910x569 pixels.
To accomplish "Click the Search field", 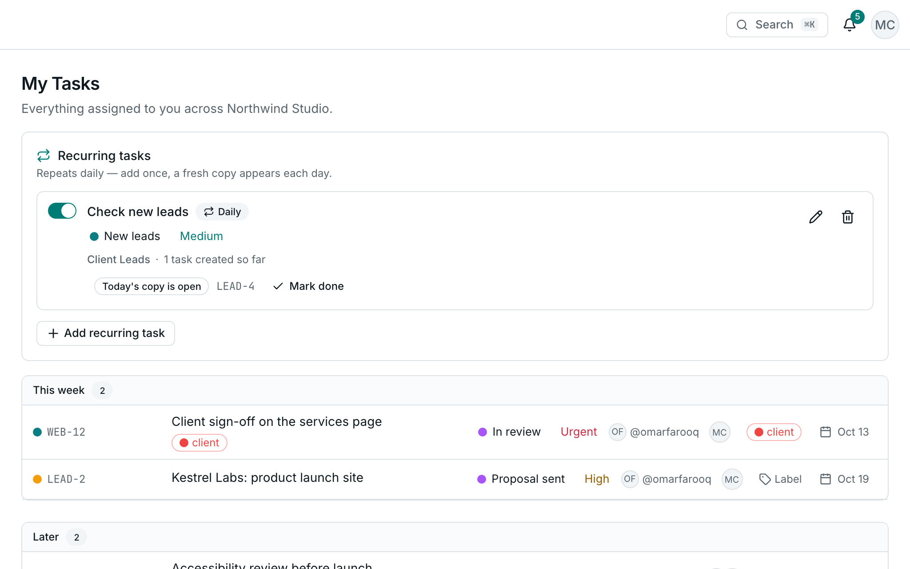I will (x=777, y=25).
